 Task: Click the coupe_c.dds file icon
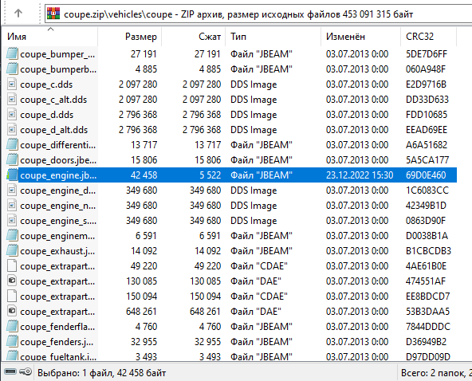[12, 84]
